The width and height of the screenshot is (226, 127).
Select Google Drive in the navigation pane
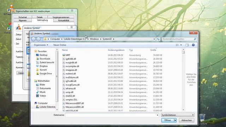pos(46,74)
